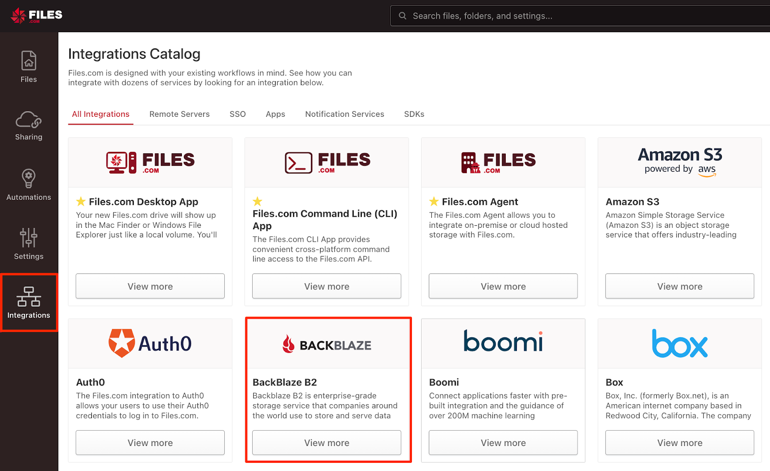Click the Amazon S3 card title

point(632,202)
